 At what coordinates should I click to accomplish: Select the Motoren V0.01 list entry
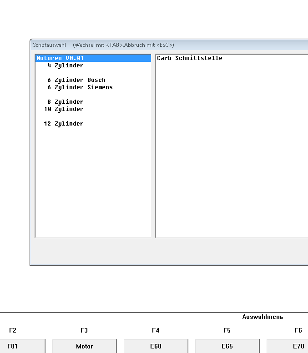pos(93,58)
